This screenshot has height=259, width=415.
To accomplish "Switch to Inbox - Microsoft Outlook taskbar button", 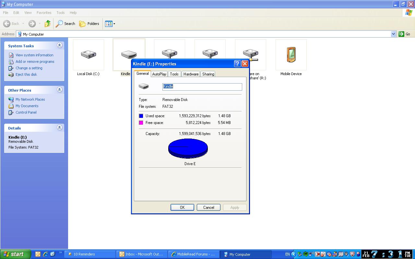I will [x=142, y=254].
